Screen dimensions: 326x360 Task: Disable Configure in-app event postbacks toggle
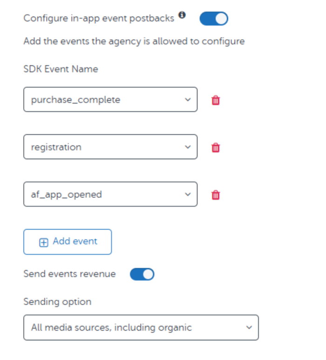[x=214, y=19]
